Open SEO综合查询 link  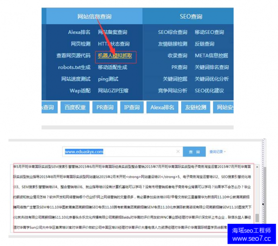(172, 32)
